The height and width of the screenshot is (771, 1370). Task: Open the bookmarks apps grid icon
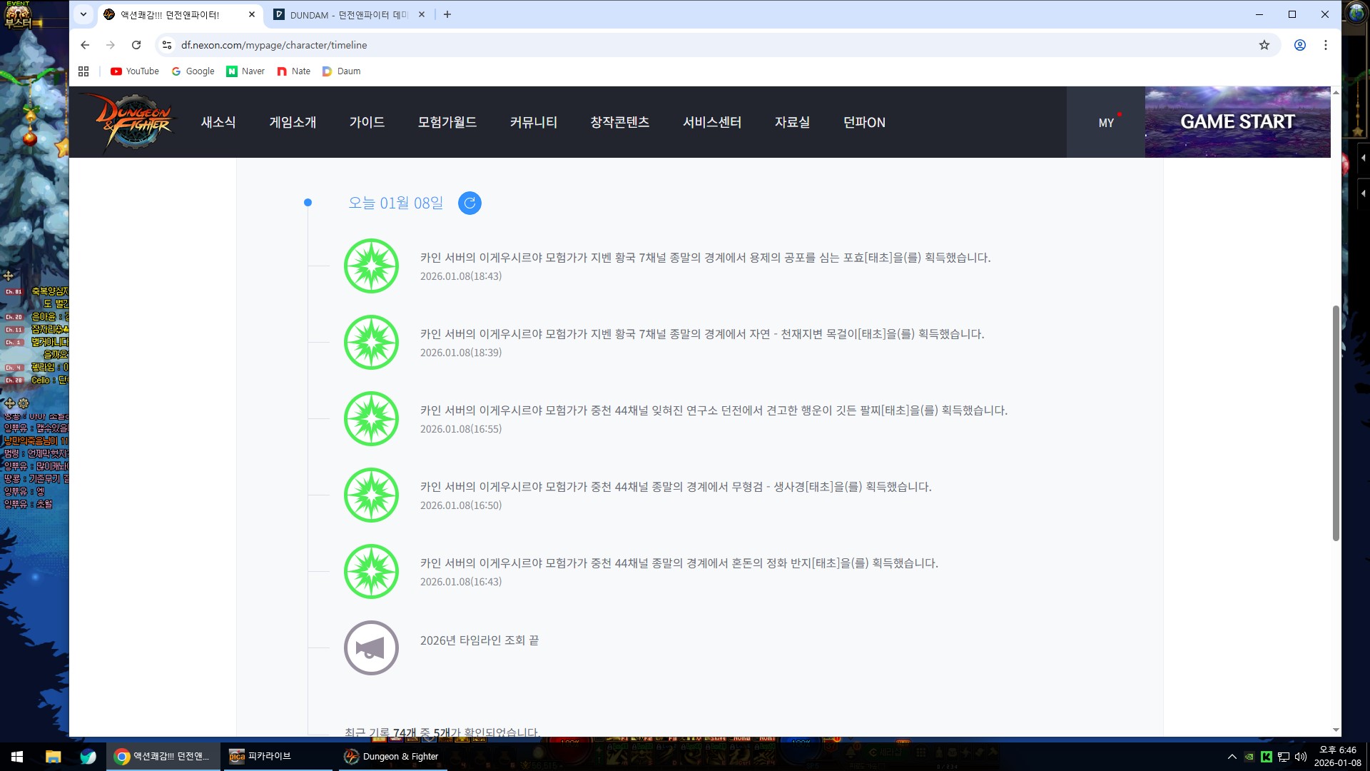[x=83, y=71]
